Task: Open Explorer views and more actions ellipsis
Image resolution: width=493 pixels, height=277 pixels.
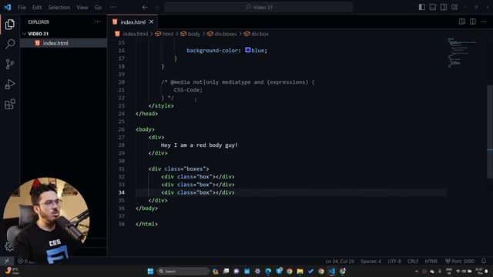Action: pos(98,22)
